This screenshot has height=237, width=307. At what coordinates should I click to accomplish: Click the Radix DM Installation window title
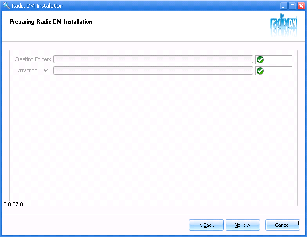(x=38, y=6)
